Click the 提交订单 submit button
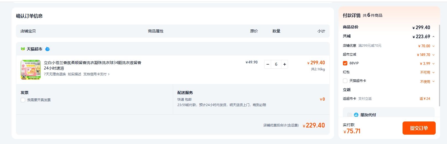447x144 pixels. 419,128
